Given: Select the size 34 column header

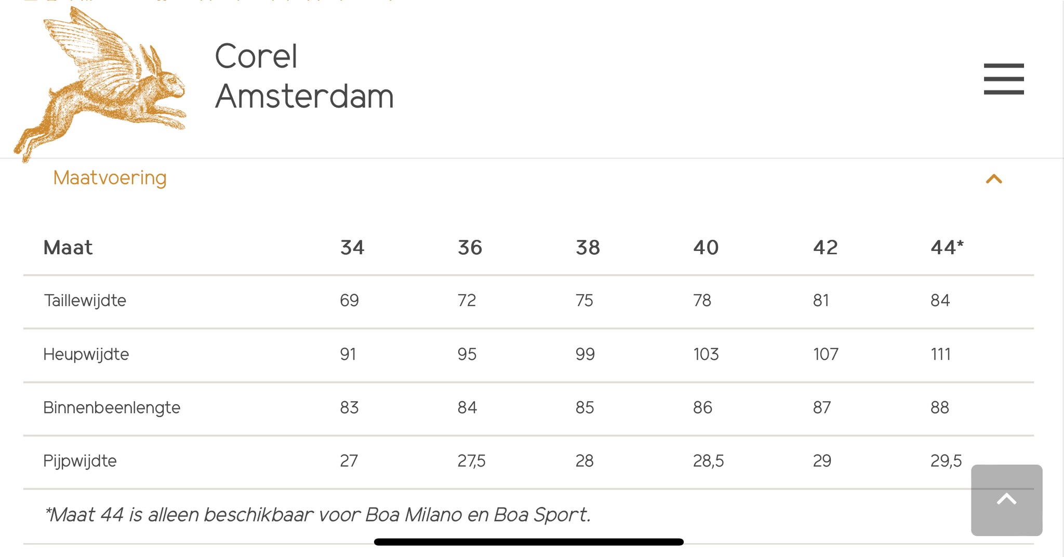Looking at the screenshot, I should [352, 247].
